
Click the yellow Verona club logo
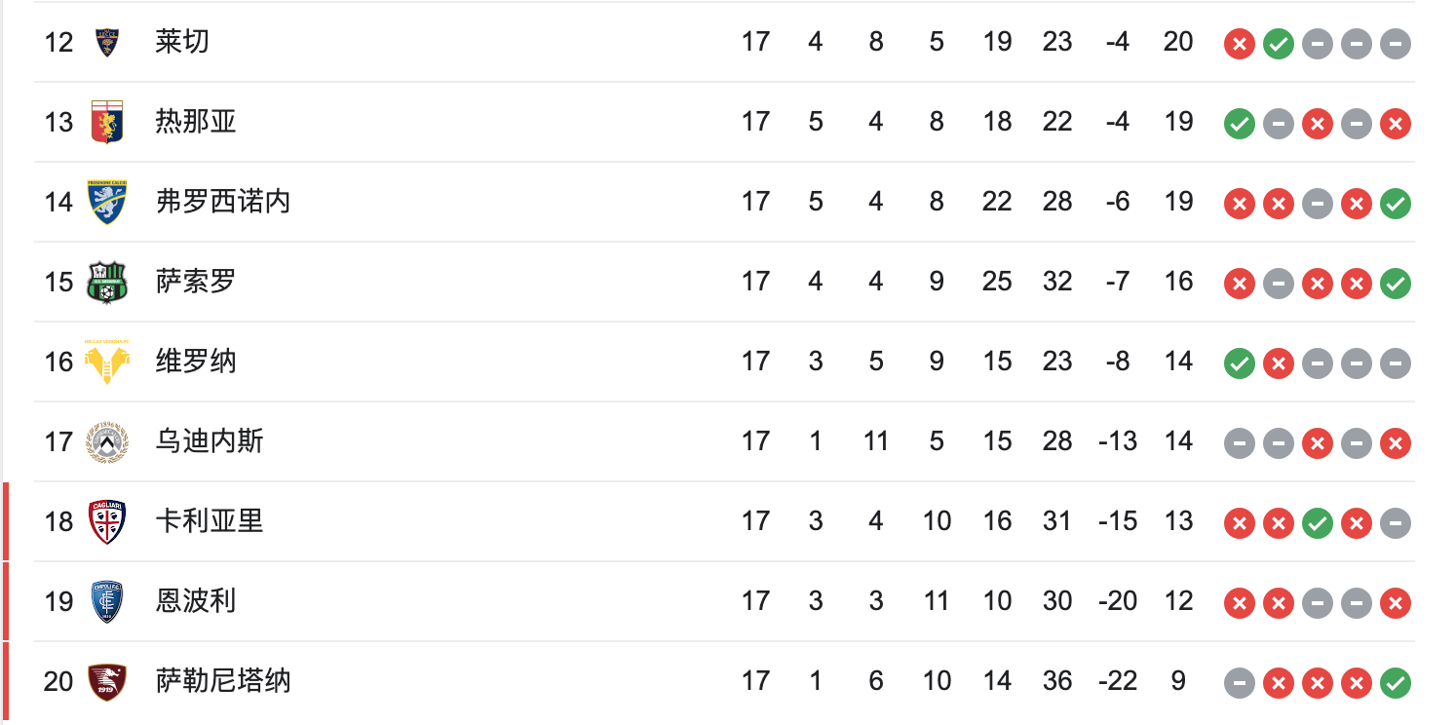click(107, 362)
